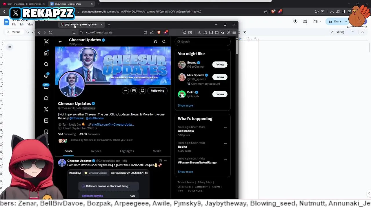Go back using the profile header arrow
Viewport: 371px width, 208px height.
click(60, 42)
